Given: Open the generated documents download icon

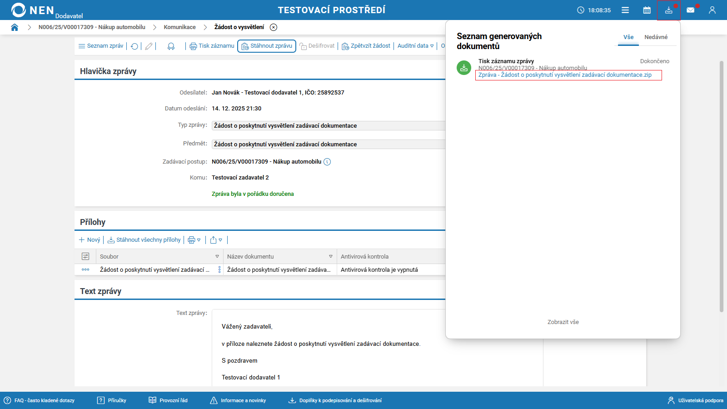Looking at the screenshot, I should (x=668, y=10).
